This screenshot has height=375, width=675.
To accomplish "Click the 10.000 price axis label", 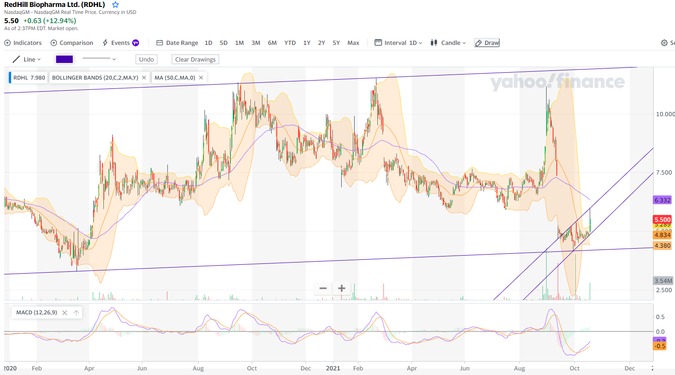I will pos(664,114).
